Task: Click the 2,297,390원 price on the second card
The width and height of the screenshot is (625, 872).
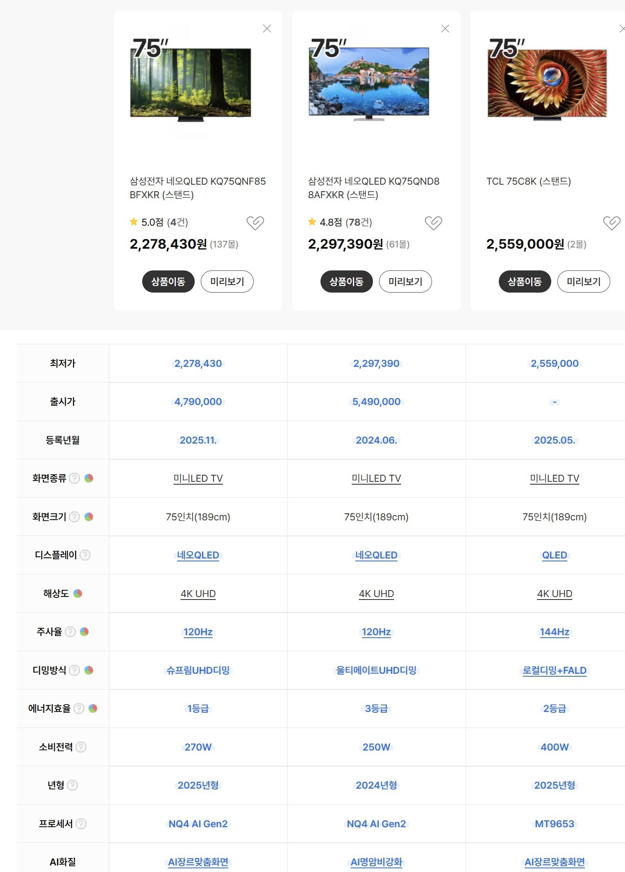Action: tap(345, 244)
